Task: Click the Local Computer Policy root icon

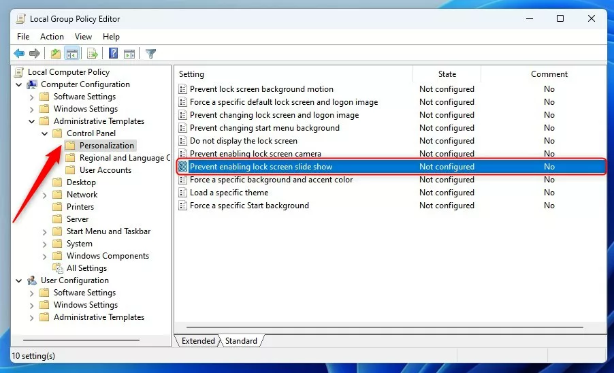Action: point(19,72)
